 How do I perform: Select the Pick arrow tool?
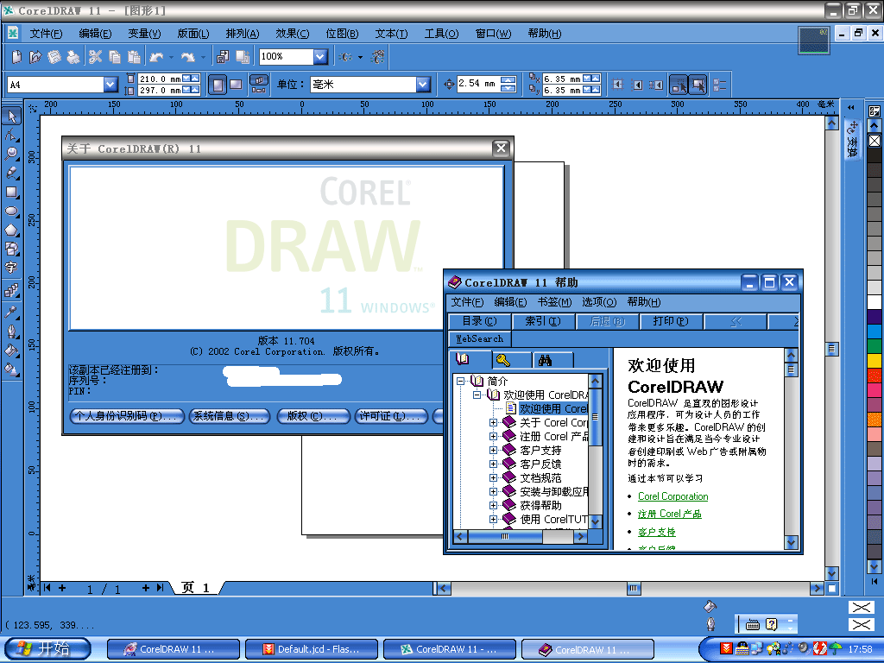coord(12,117)
